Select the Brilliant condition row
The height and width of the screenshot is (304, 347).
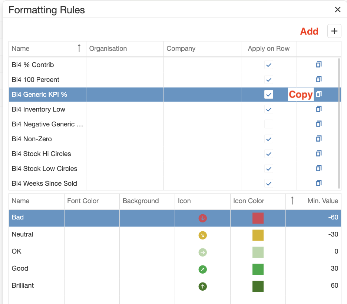175,286
